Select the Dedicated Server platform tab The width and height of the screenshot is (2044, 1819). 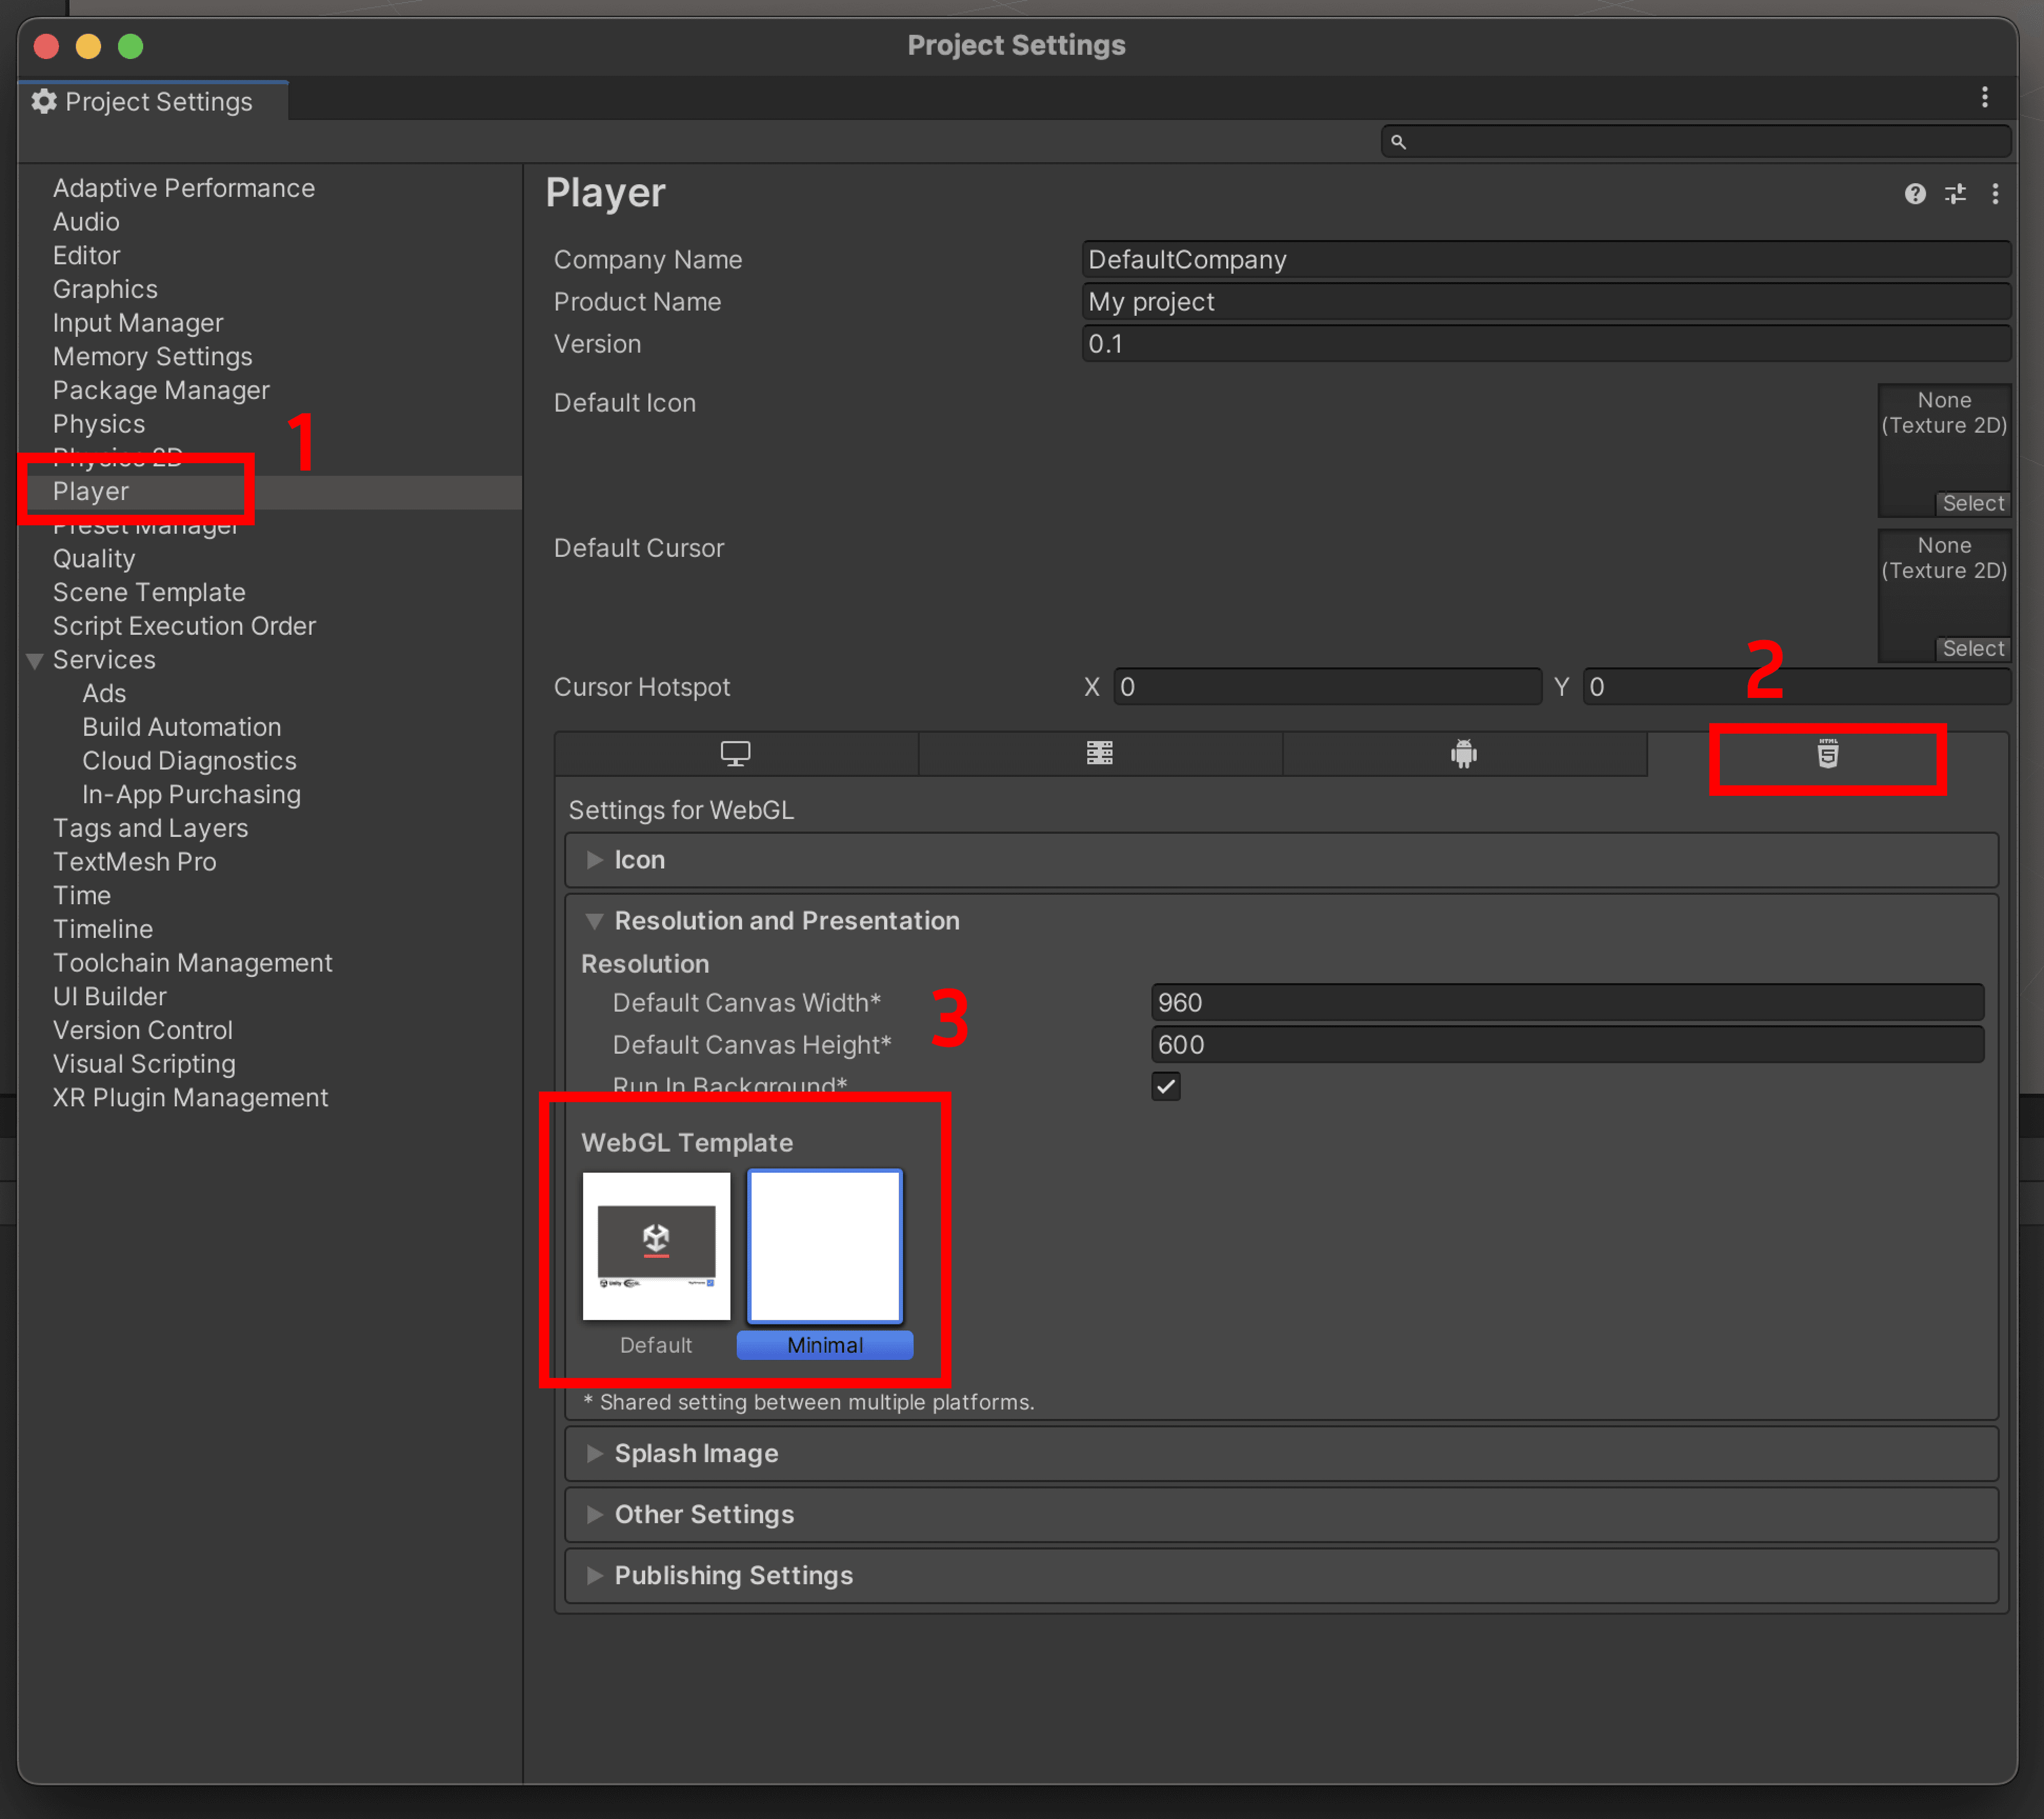point(1100,754)
